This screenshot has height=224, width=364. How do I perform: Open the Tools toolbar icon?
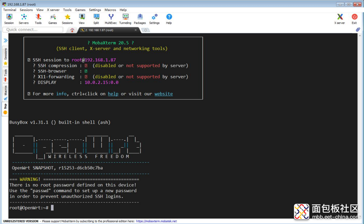[x=38, y=19]
